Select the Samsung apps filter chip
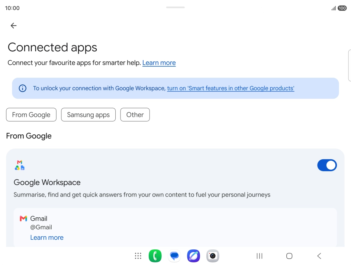Image resolution: width=351 pixels, height=265 pixels. [x=88, y=115]
